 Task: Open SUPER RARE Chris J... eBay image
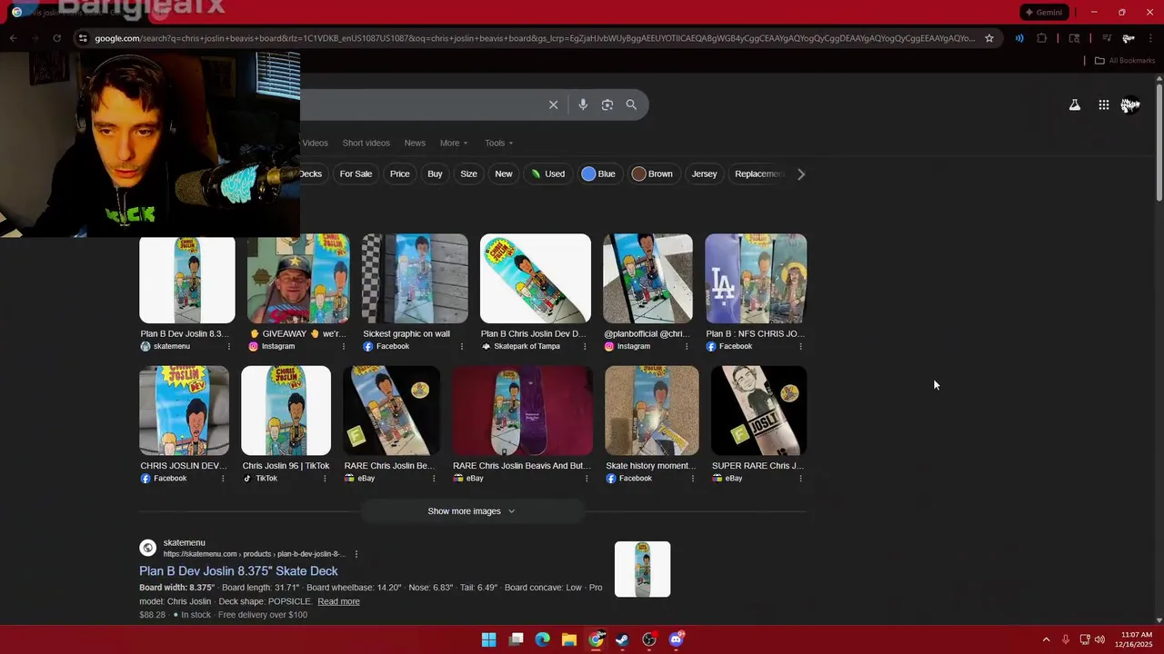(758, 411)
